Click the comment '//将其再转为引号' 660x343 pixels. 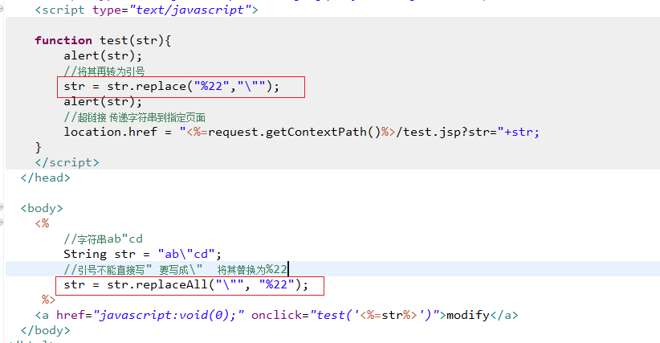click(x=104, y=71)
